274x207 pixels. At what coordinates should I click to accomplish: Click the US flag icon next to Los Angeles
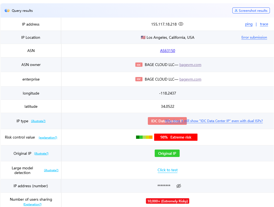pyautogui.click(x=143, y=37)
